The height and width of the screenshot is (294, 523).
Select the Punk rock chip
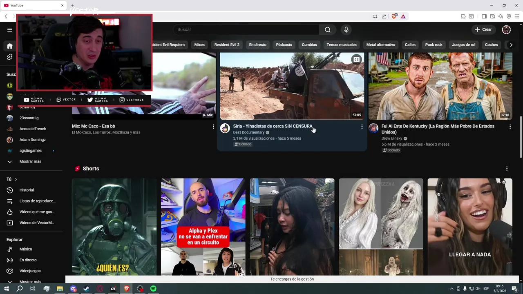click(x=434, y=45)
